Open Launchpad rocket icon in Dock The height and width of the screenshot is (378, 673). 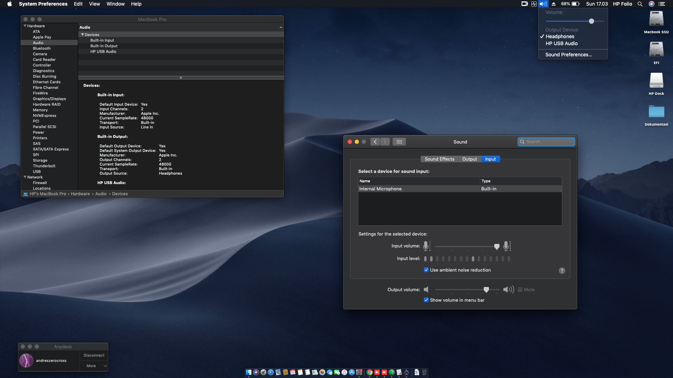click(263, 372)
